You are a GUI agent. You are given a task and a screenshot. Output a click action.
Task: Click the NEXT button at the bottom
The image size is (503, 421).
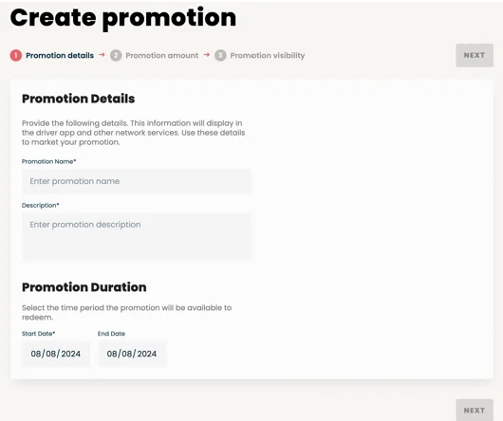[475, 411]
